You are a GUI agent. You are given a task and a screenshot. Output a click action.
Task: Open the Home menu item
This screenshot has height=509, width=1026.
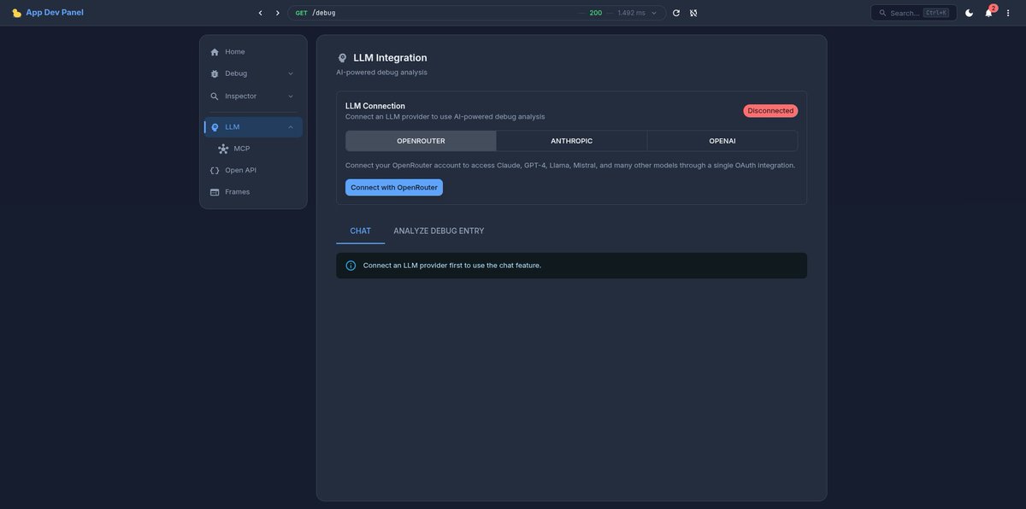tap(253, 52)
